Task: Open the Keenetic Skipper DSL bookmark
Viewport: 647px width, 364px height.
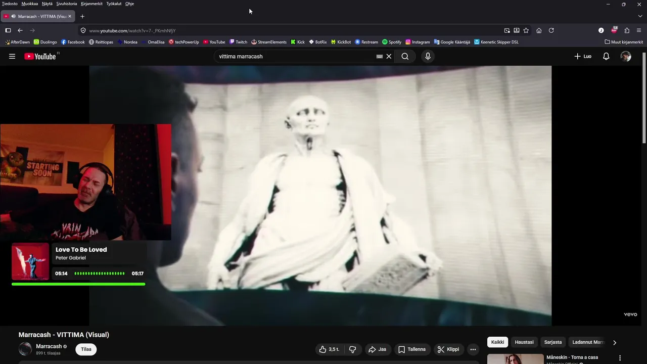Action: tap(496, 42)
